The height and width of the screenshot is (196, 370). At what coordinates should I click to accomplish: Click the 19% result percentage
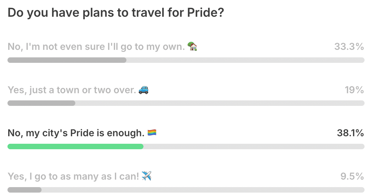pos(354,90)
